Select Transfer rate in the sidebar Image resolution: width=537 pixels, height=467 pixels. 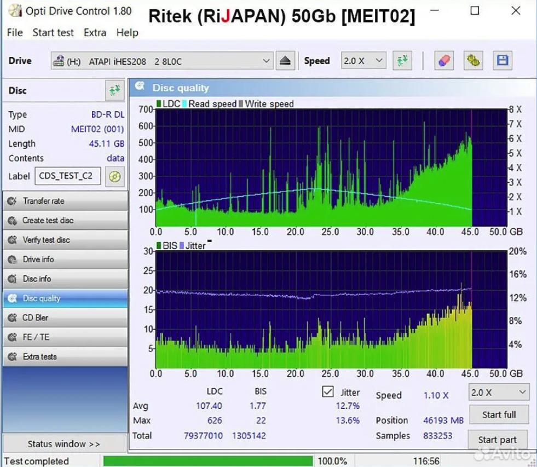(x=65, y=201)
